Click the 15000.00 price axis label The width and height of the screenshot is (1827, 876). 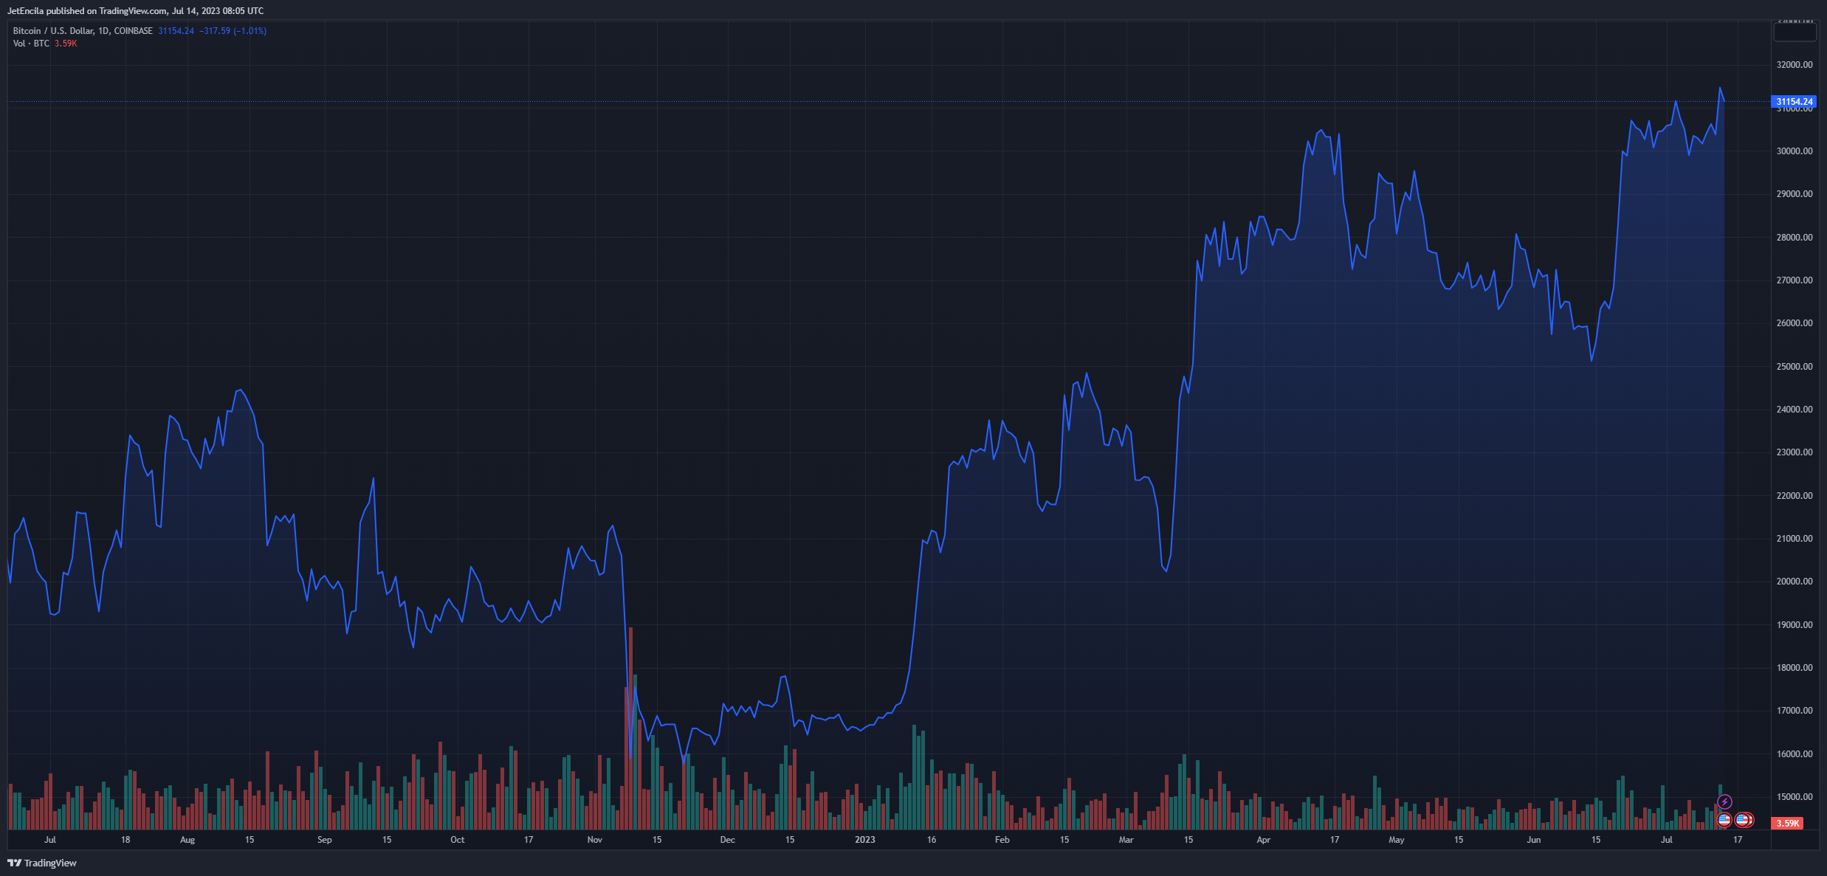click(x=1795, y=797)
